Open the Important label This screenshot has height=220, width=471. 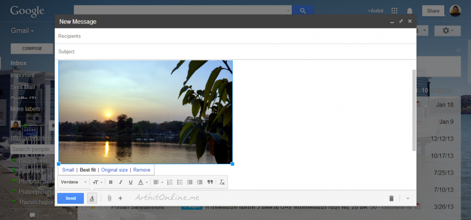pyautogui.click(x=22, y=75)
